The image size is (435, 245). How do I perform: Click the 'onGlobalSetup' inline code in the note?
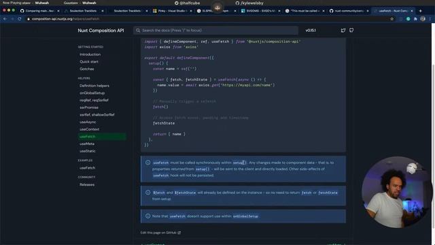(245, 216)
